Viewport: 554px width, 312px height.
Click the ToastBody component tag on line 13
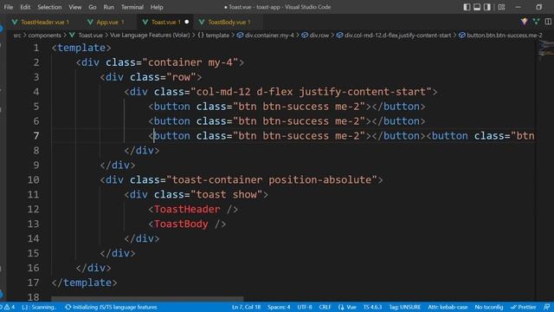click(x=181, y=224)
